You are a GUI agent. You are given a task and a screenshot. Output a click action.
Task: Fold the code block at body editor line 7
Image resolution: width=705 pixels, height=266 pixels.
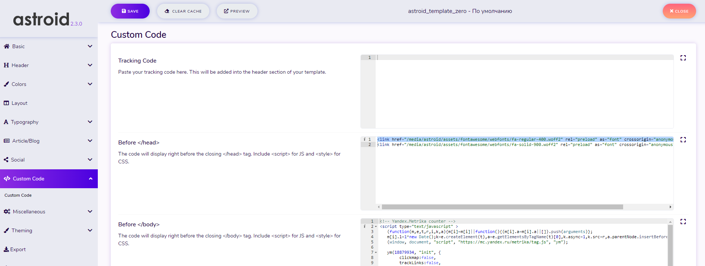coord(376,252)
